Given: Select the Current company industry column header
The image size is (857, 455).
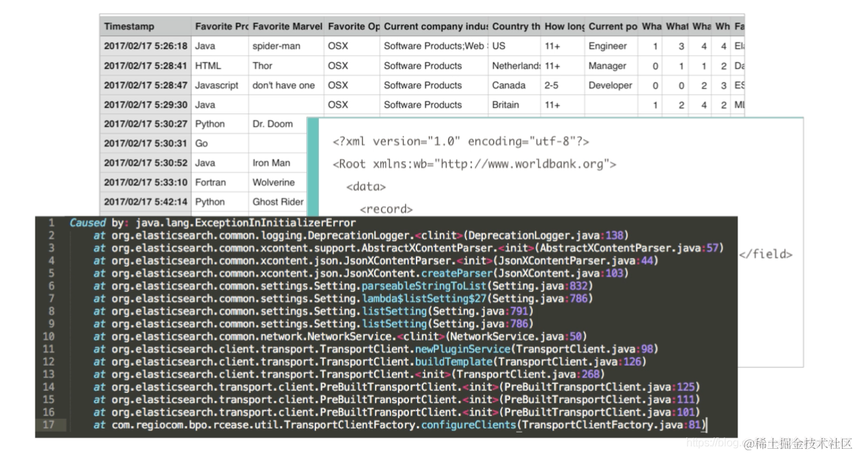Looking at the screenshot, I should coord(434,27).
